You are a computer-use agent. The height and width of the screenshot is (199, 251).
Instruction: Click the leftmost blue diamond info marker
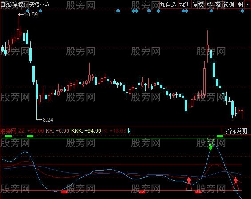click(x=28, y=11)
